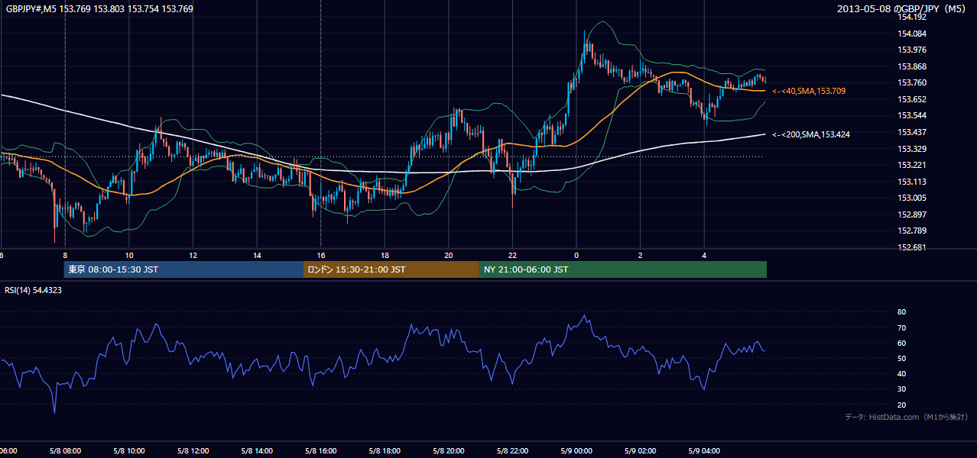Click price axis value 152.681
The width and height of the screenshot is (977, 458).
(x=914, y=247)
